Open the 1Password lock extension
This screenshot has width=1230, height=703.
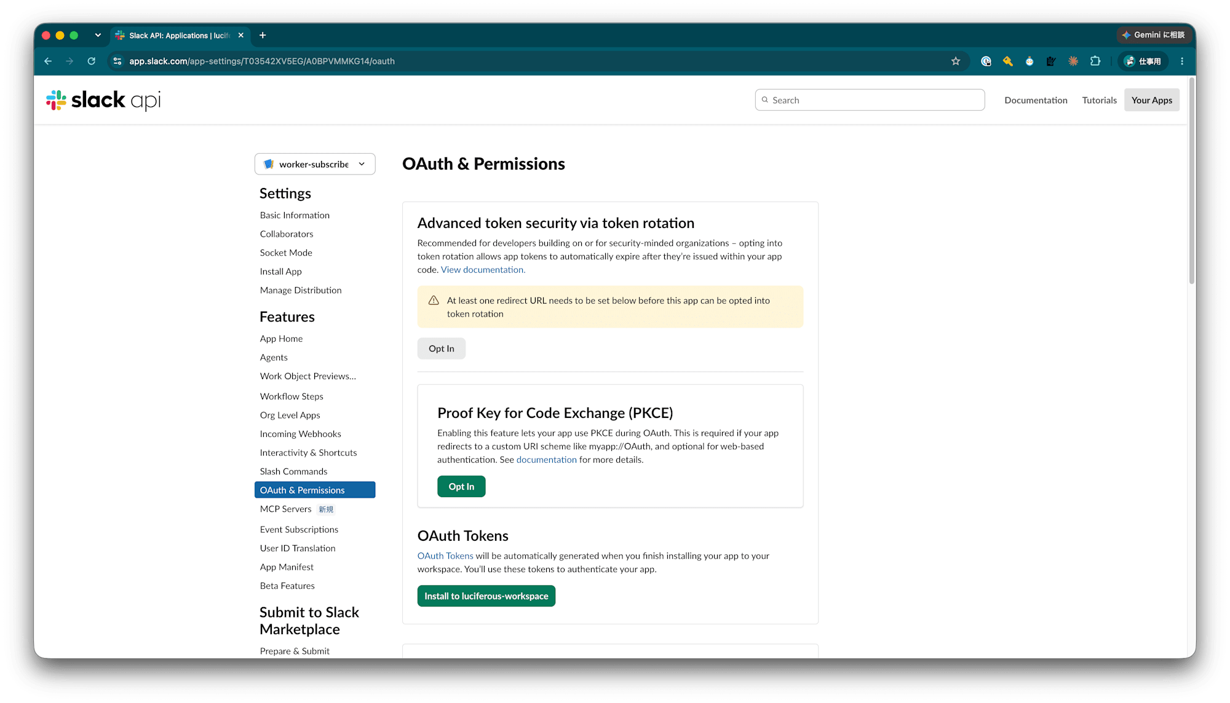coord(986,61)
